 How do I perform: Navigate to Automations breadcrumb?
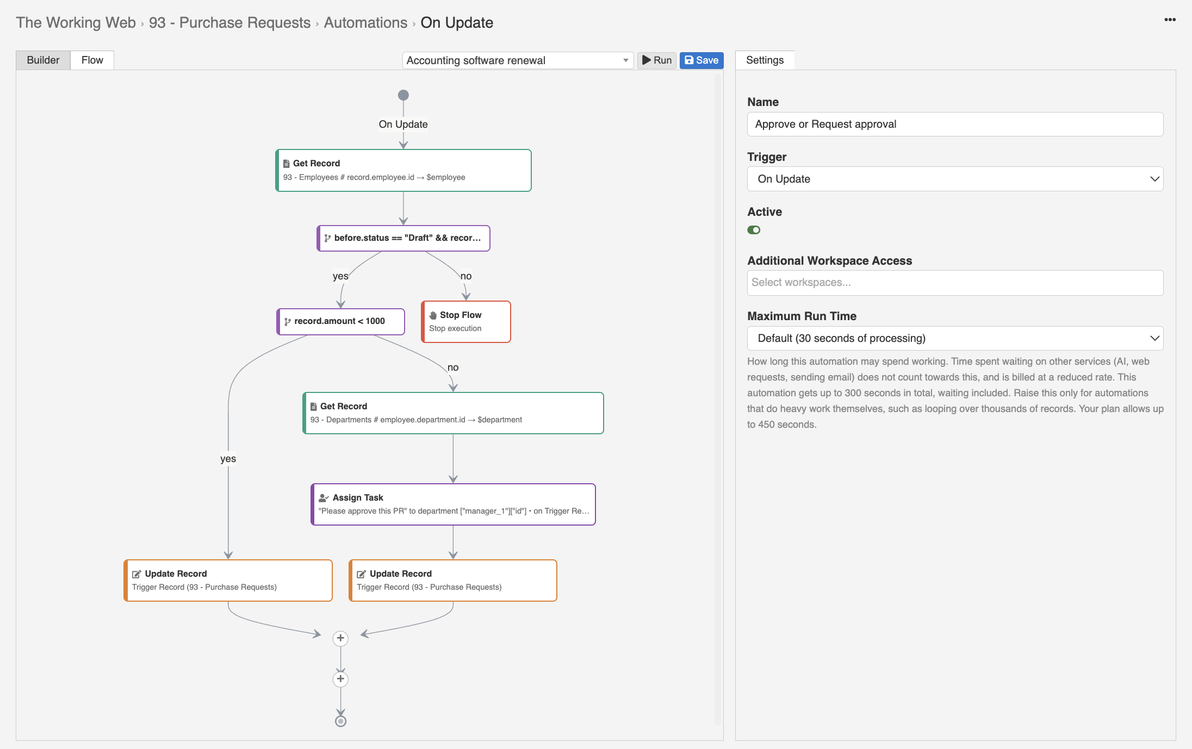pos(365,22)
